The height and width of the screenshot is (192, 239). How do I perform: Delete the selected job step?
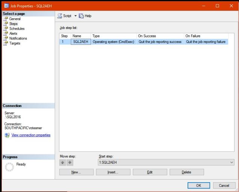(187, 172)
